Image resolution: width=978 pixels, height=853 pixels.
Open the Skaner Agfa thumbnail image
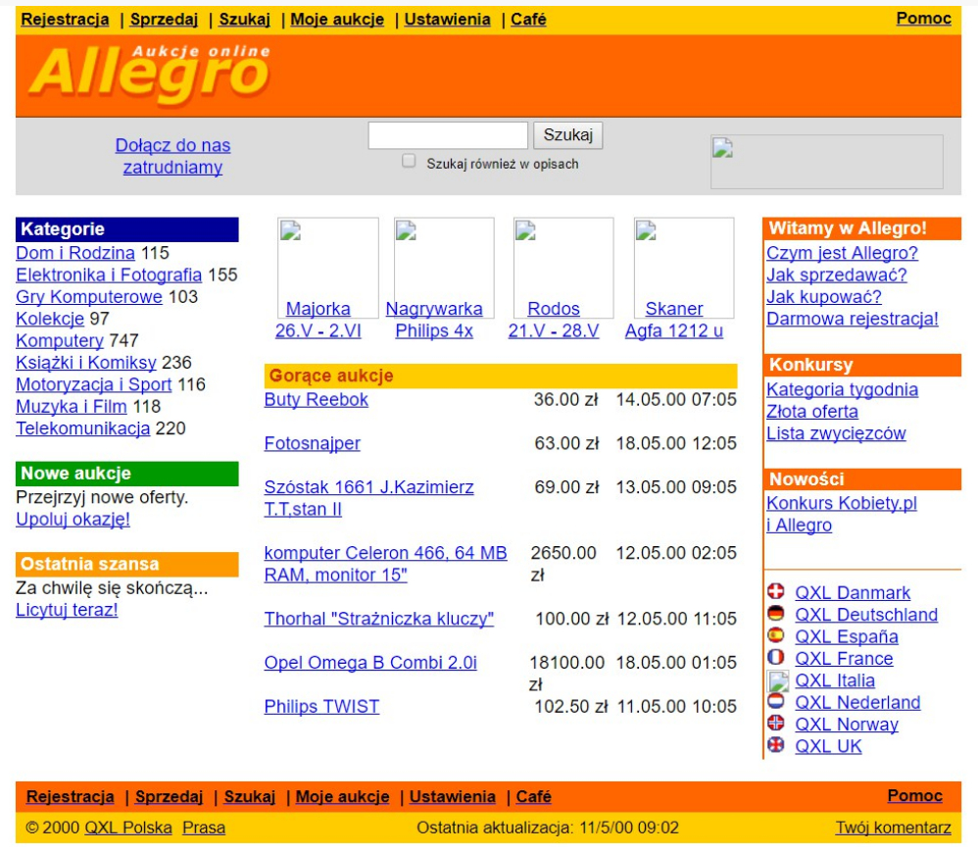[684, 267]
